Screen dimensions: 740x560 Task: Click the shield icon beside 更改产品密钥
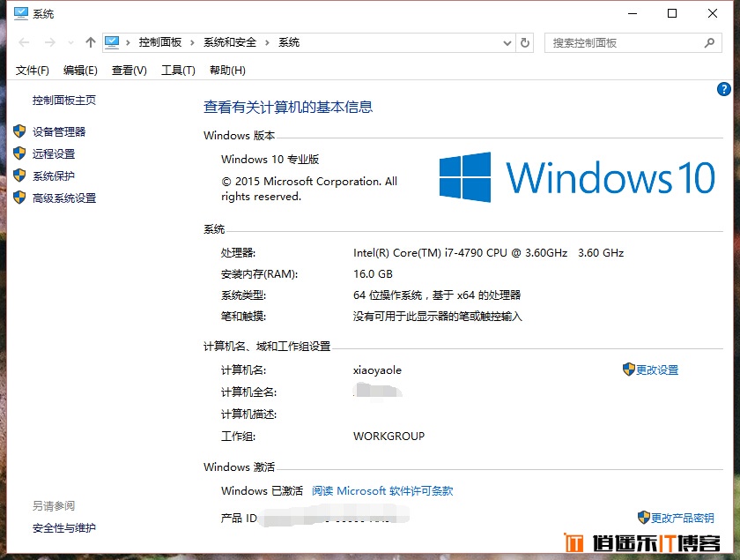[x=644, y=518]
